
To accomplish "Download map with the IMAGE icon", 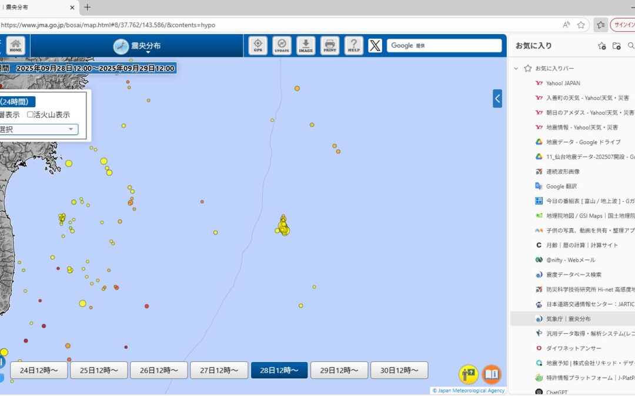I will (x=306, y=46).
